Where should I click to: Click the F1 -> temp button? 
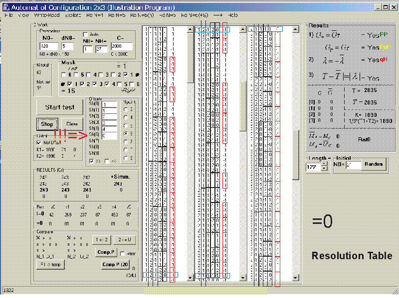(51, 265)
